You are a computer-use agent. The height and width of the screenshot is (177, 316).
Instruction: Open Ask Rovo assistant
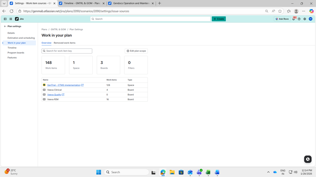(x=282, y=19)
